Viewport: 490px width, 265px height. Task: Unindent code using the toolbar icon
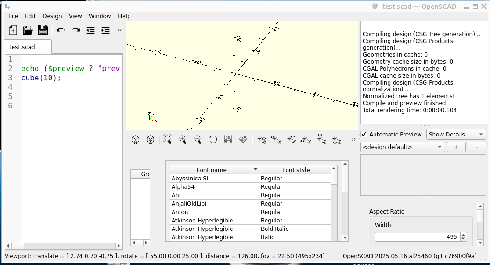[x=91, y=30]
